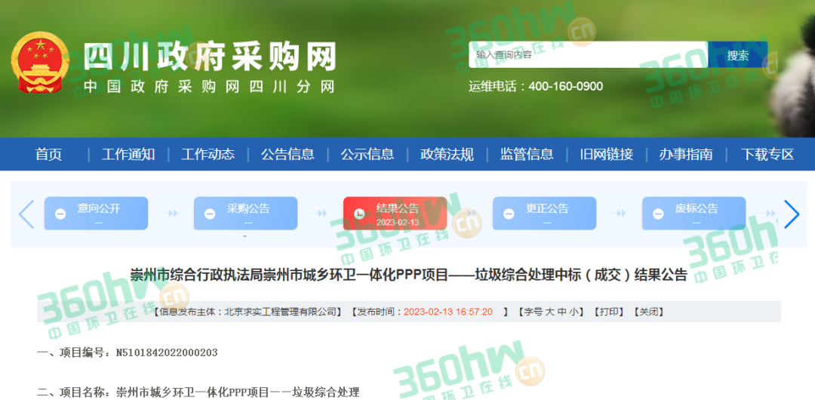The image size is (815, 400).
Task: Click the right arrow of the timeline
Action: [791, 214]
